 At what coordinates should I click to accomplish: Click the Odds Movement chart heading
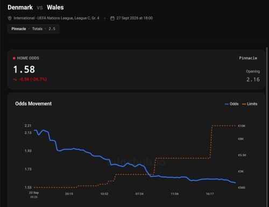(33, 104)
